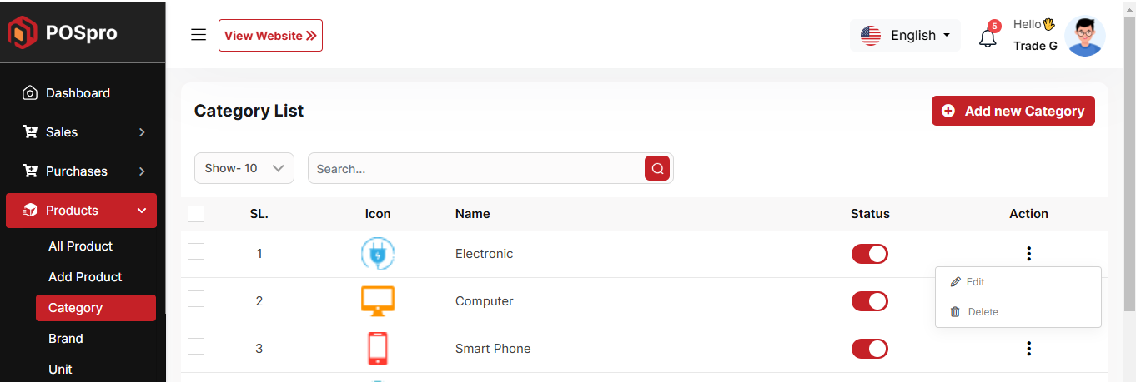Click the hamburger menu icon
1136x382 pixels.
pos(199,35)
